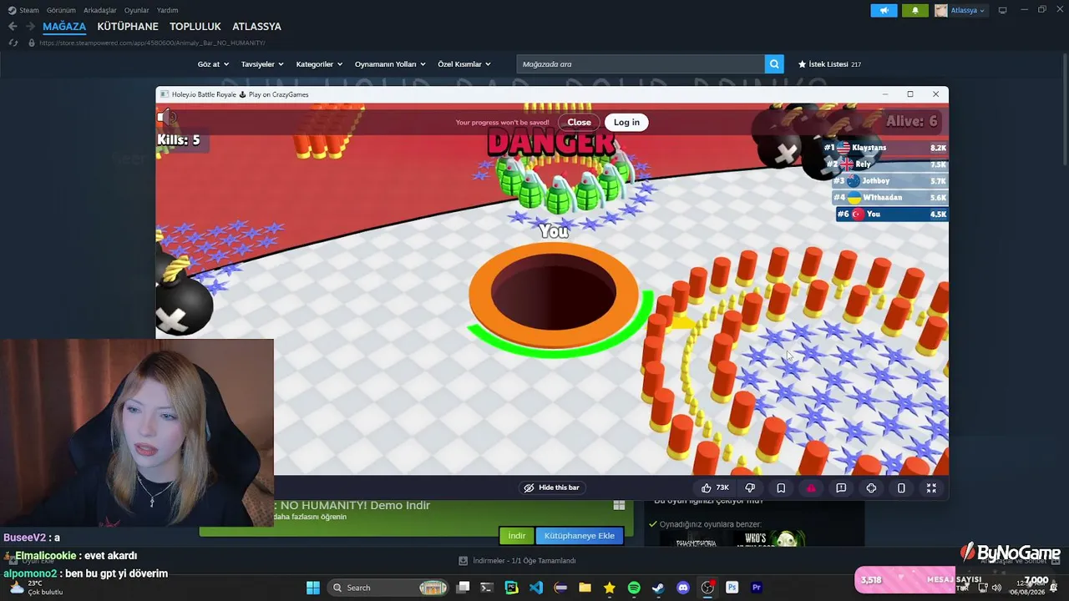The height and width of the screenshot is (601, 1069).
Task: Open Discord from the taskbar
Action: coord(683,588)
